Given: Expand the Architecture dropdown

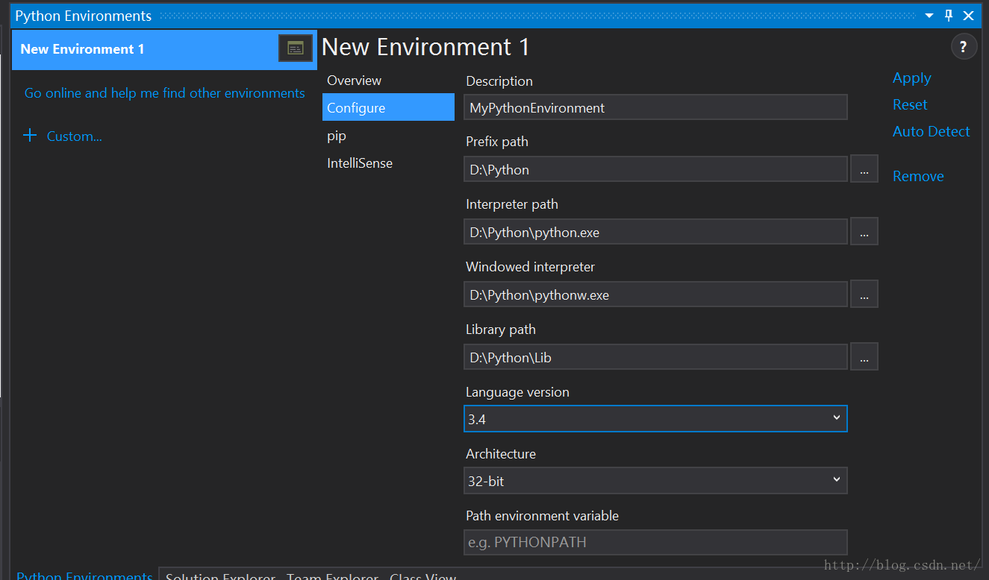Looking at the screenshot, I should click(836, 481).
